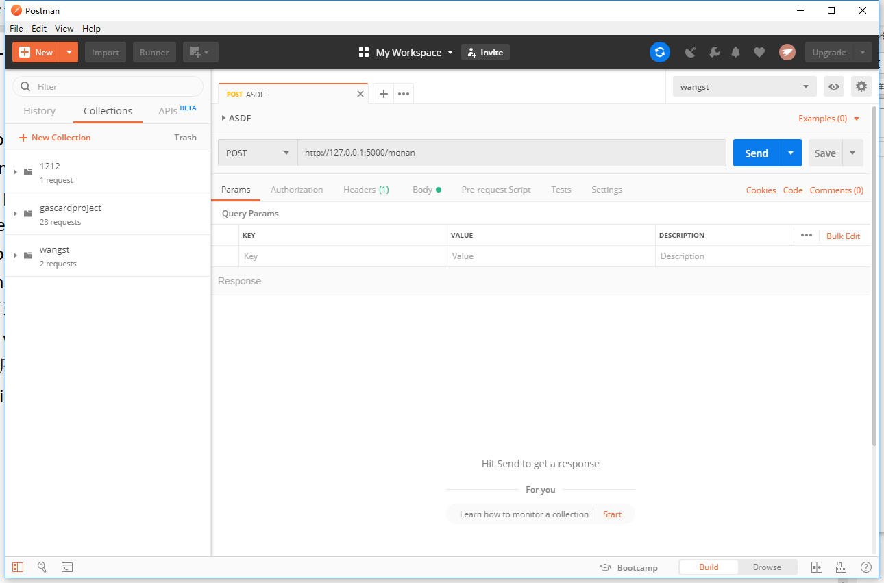The width and height of the screenshot is (884, 583).
Task: Click the Filter search field
Action: (x=108, y=86)
